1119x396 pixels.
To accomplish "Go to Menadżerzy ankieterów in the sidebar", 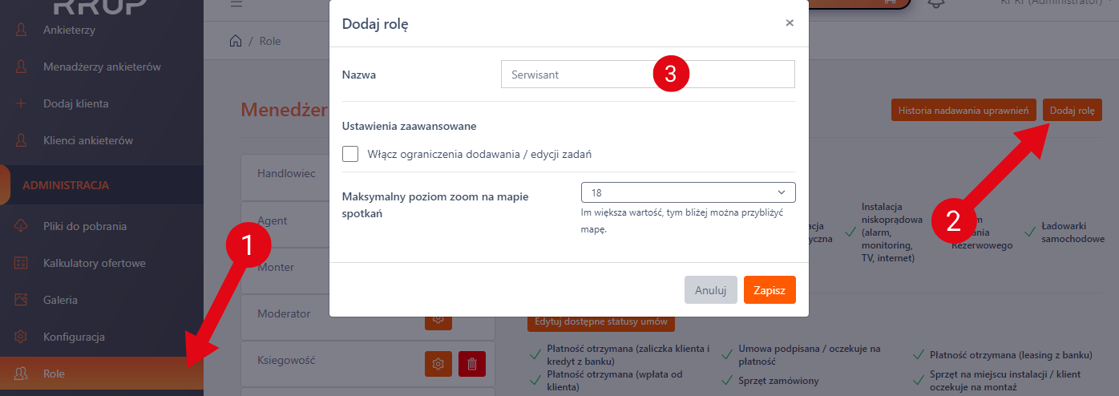I will (x=102, y=67).
